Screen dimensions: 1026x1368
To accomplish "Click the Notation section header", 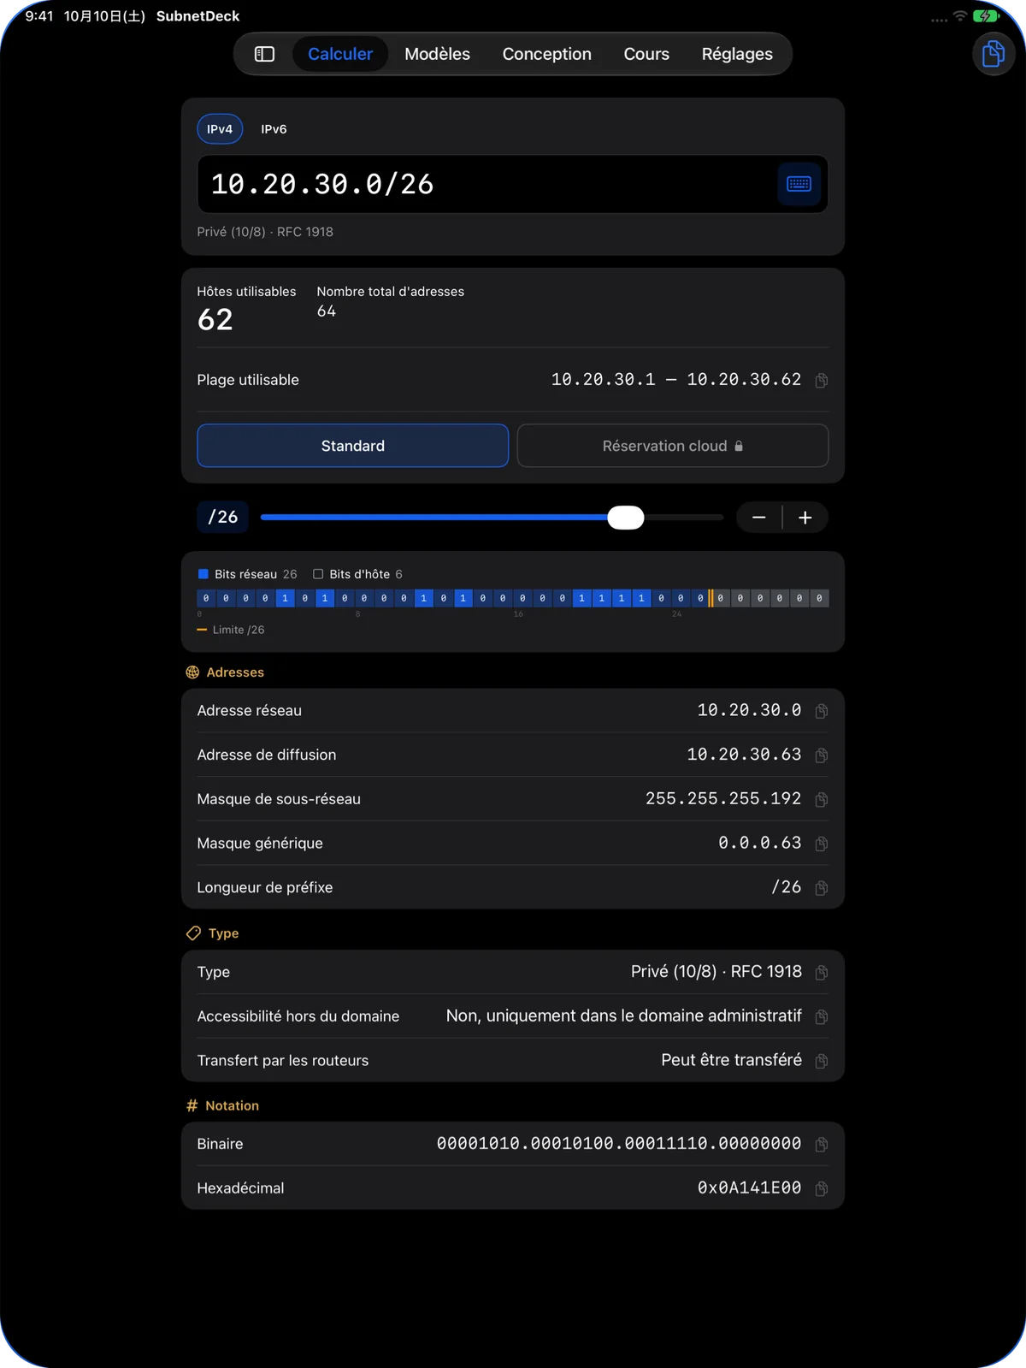I will (222, 1105).
